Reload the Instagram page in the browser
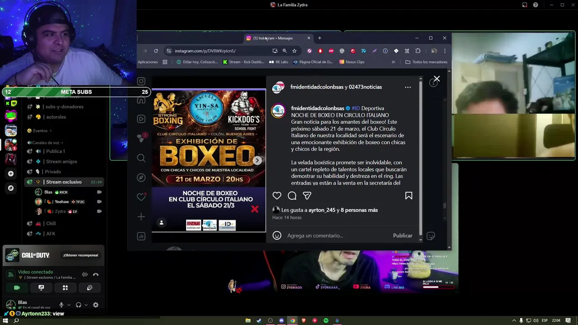578x325 pixels. pos(156,51)
